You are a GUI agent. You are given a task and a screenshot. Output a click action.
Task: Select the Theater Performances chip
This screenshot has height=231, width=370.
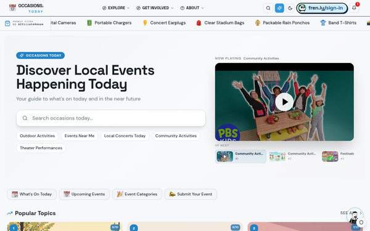(x=41, y=148)
